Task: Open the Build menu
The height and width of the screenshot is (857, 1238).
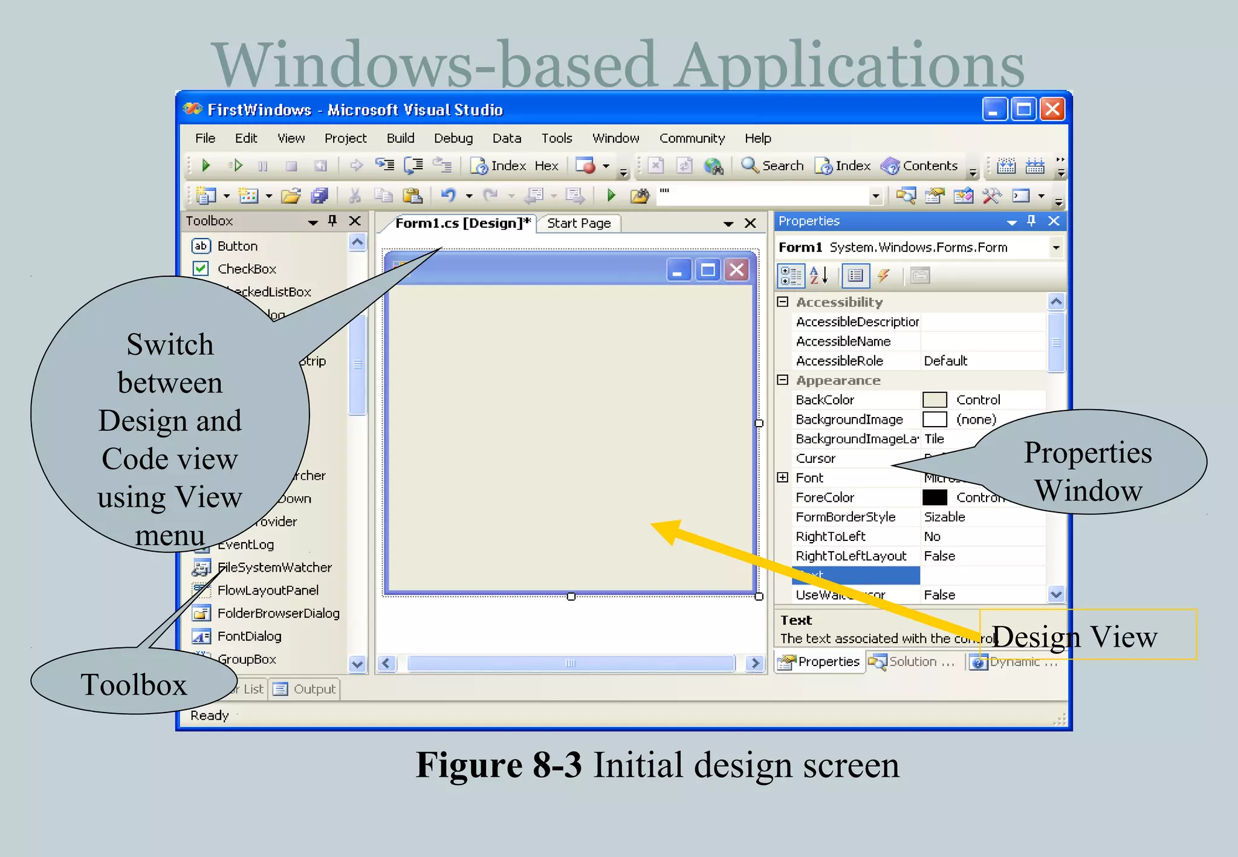Action: (400, 138)
